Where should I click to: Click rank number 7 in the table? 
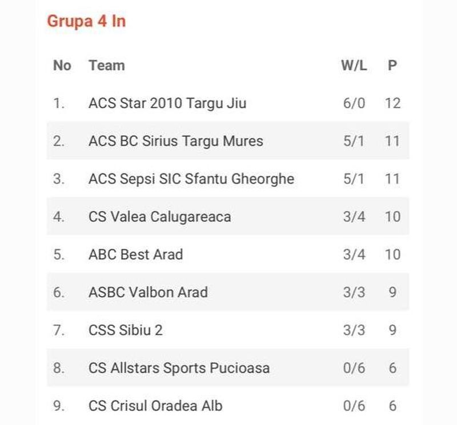pos(59,330)
